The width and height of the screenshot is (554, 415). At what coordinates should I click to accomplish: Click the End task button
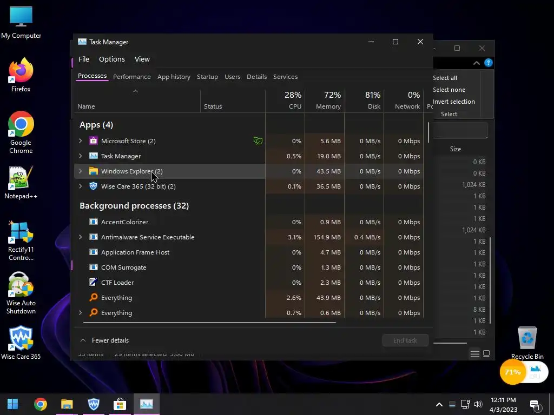(405, 340)
